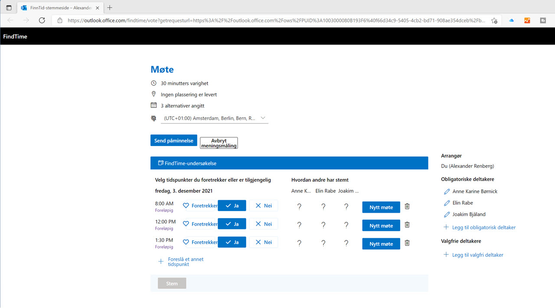Edit attendee Anne Karine Børnick pencil icon
Image resolution: width=555 pixels, height=308 pixels.
(x=447, y=191)
